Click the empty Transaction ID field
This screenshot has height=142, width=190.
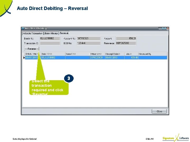50,43
